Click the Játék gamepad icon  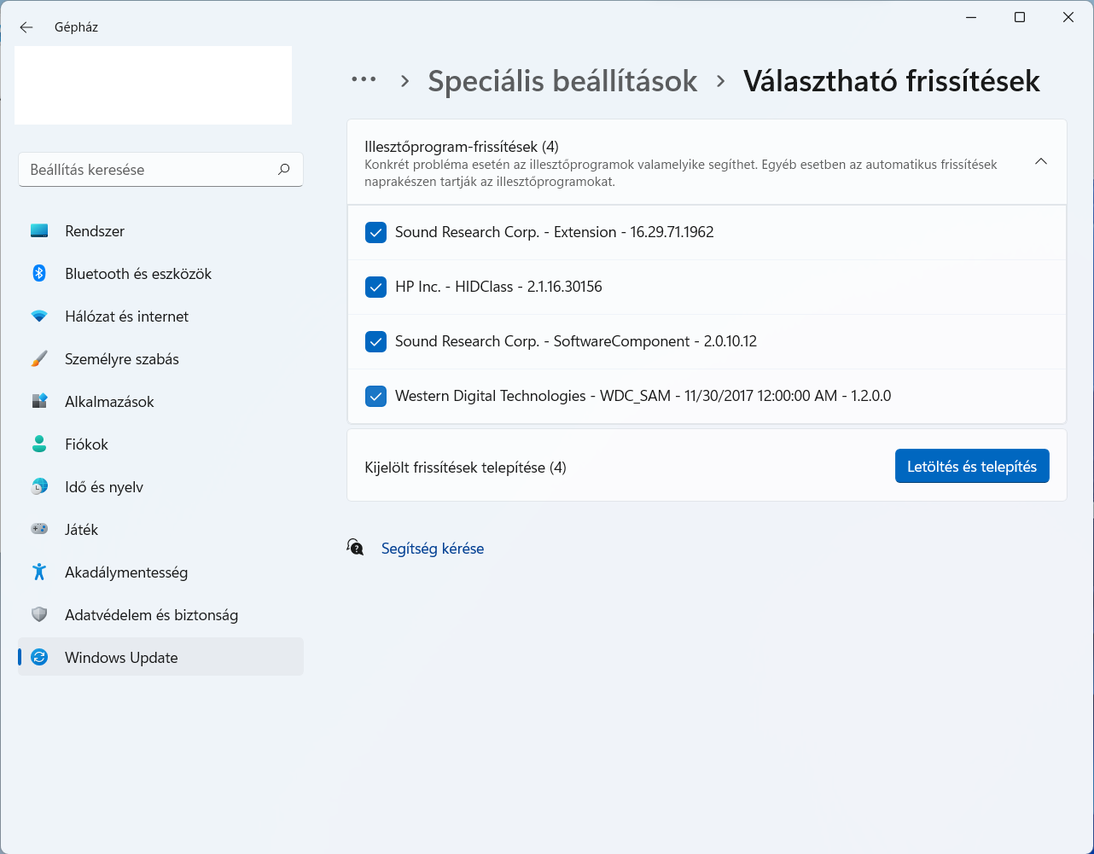39,530
